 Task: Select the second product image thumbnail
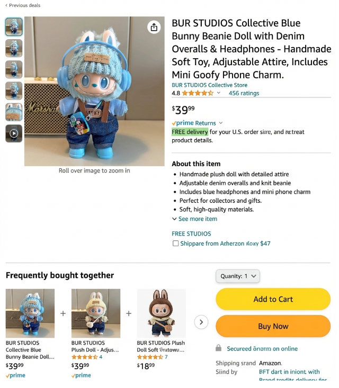coord(14,48)
